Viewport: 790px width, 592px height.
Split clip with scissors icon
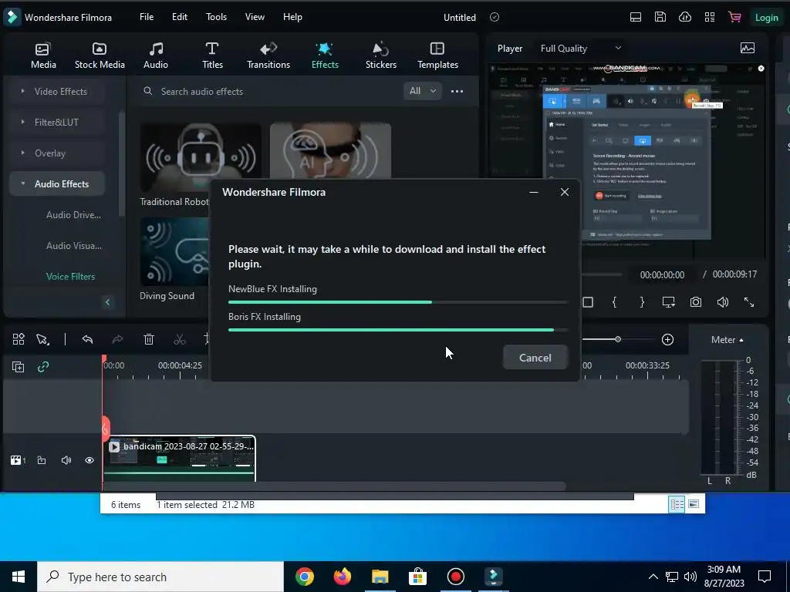[179, 339]
